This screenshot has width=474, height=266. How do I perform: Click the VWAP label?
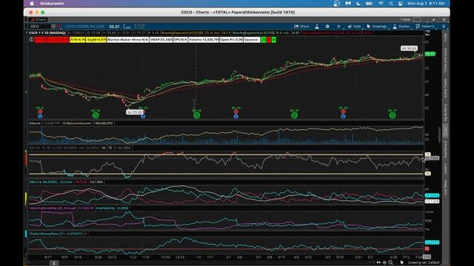[x=161, y=39]
